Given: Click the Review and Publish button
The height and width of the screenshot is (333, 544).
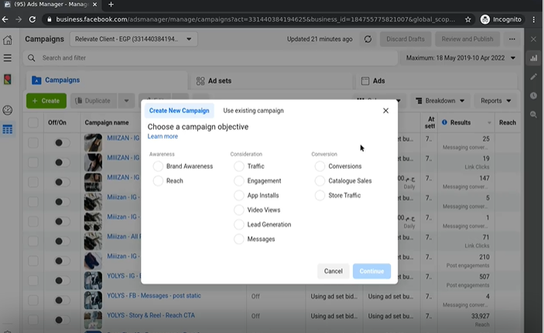Looking at the screenshot, I should 467,39.
